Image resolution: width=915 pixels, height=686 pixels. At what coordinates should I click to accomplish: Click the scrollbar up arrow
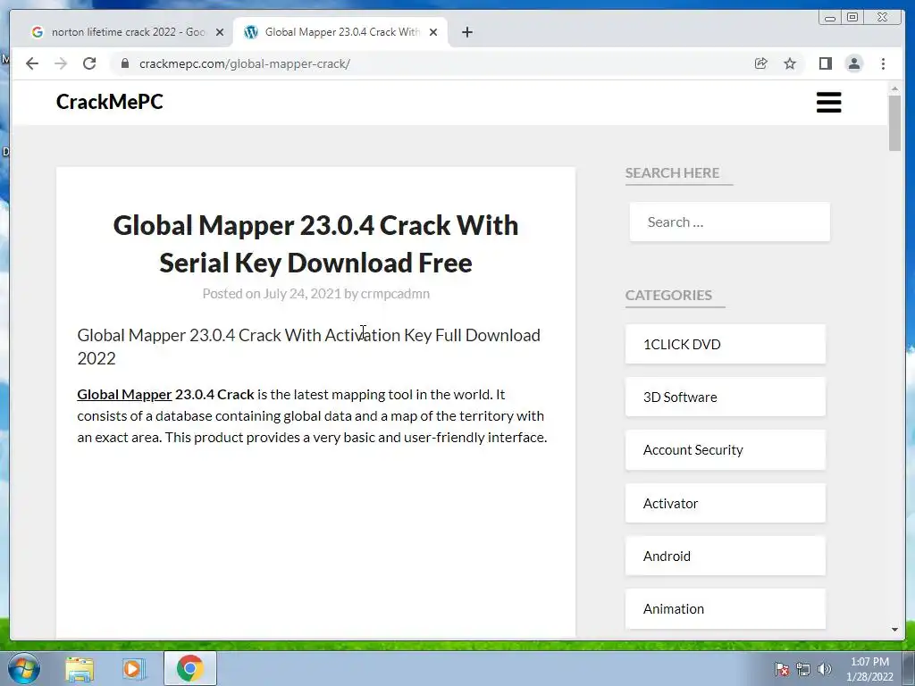pyautogui.click(x=894, y=88)
